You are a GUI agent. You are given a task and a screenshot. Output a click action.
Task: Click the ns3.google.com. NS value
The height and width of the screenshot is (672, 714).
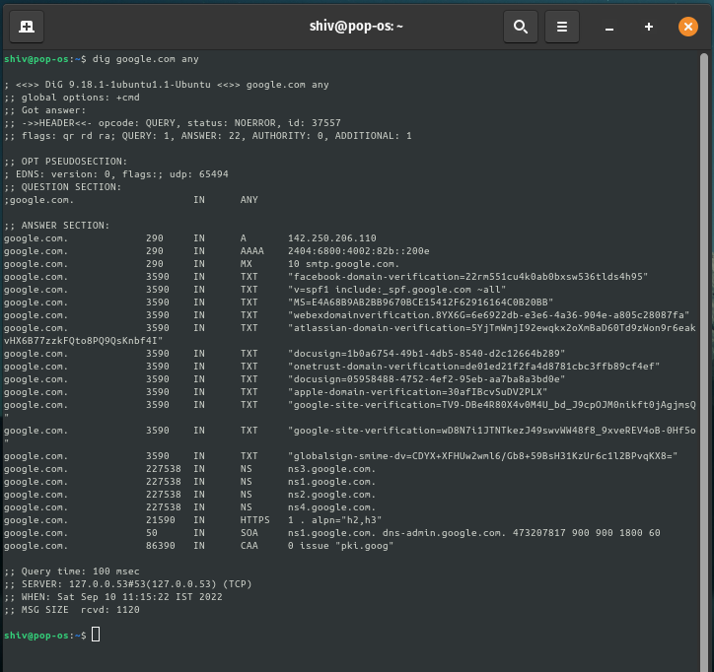click(x=331, y=469)
